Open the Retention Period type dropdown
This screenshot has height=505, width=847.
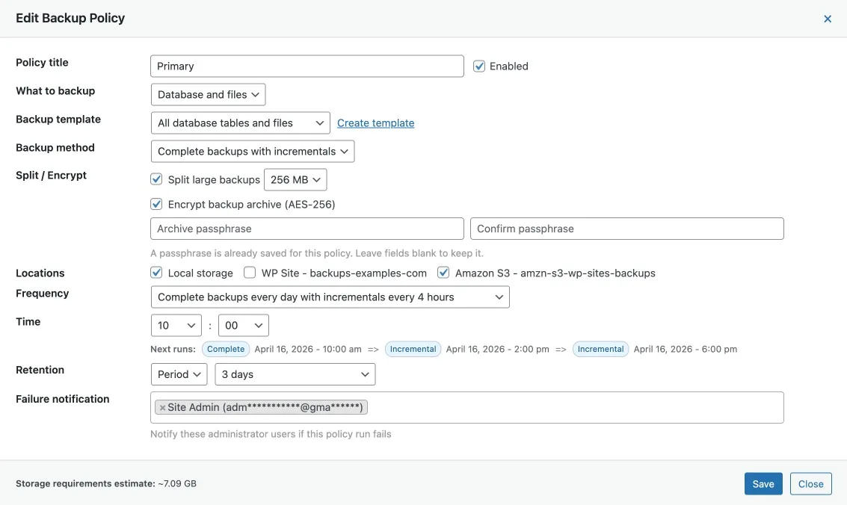coord(179,374)
